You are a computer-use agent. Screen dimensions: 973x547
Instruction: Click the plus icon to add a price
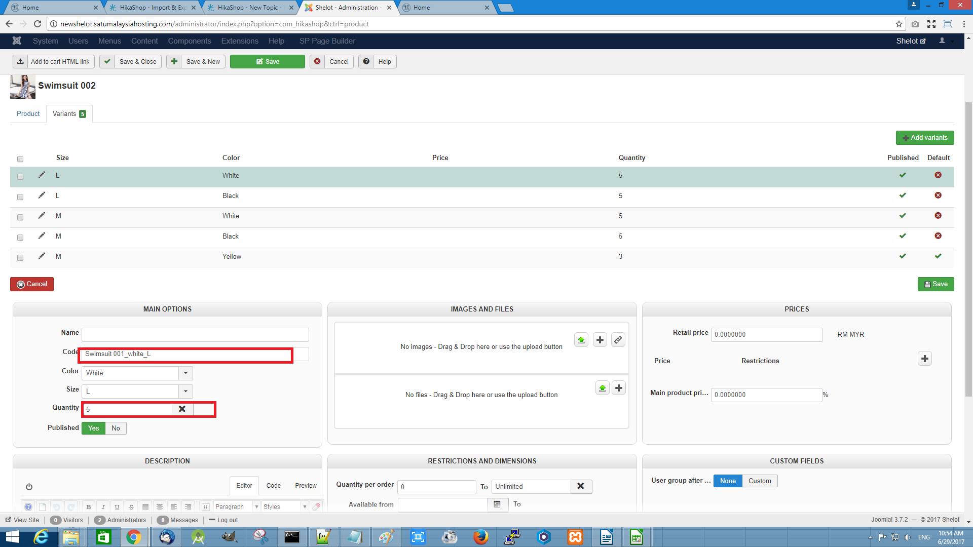pyautogui.click(x=924, y=359)
